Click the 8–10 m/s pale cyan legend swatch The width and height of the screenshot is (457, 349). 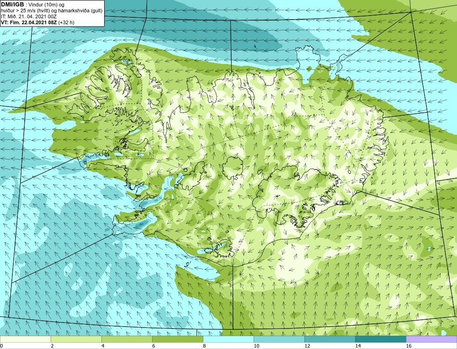pos(228,339)
